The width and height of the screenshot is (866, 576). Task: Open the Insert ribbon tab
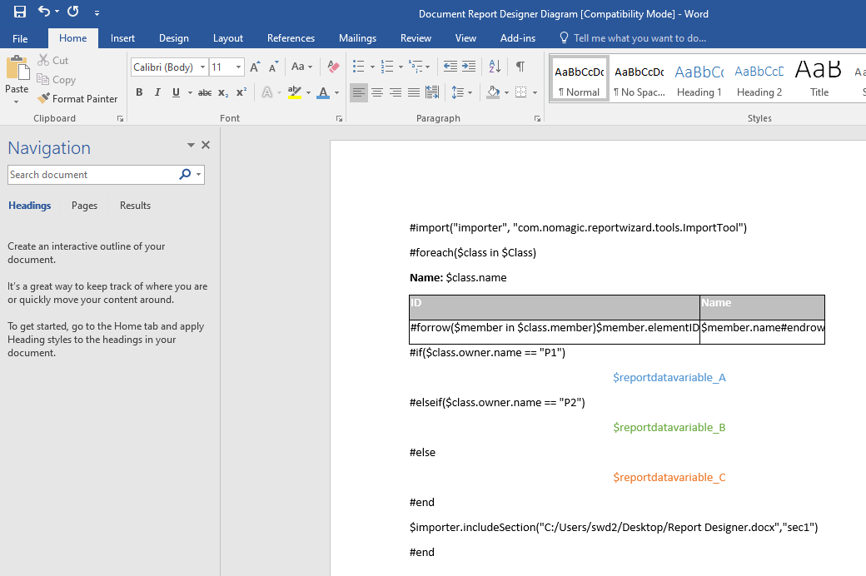coord(122,38)
